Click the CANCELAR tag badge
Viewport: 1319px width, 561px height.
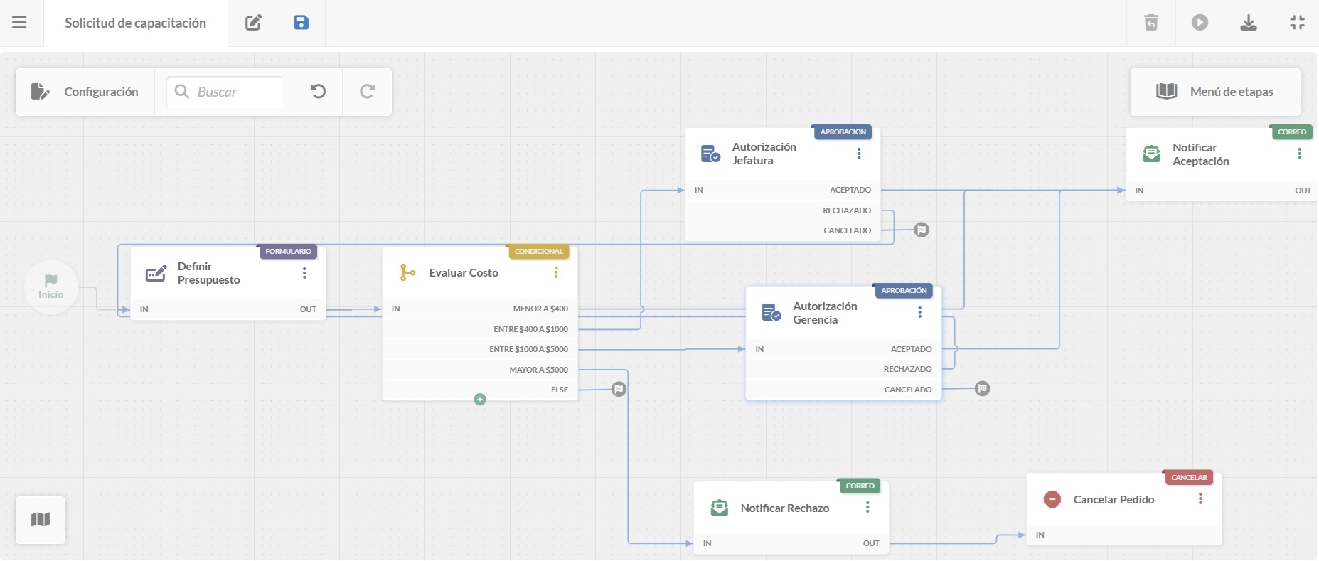[1189, 478]
